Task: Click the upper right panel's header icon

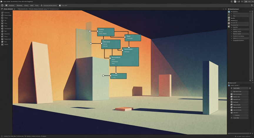Action: [x=229, y=9]
